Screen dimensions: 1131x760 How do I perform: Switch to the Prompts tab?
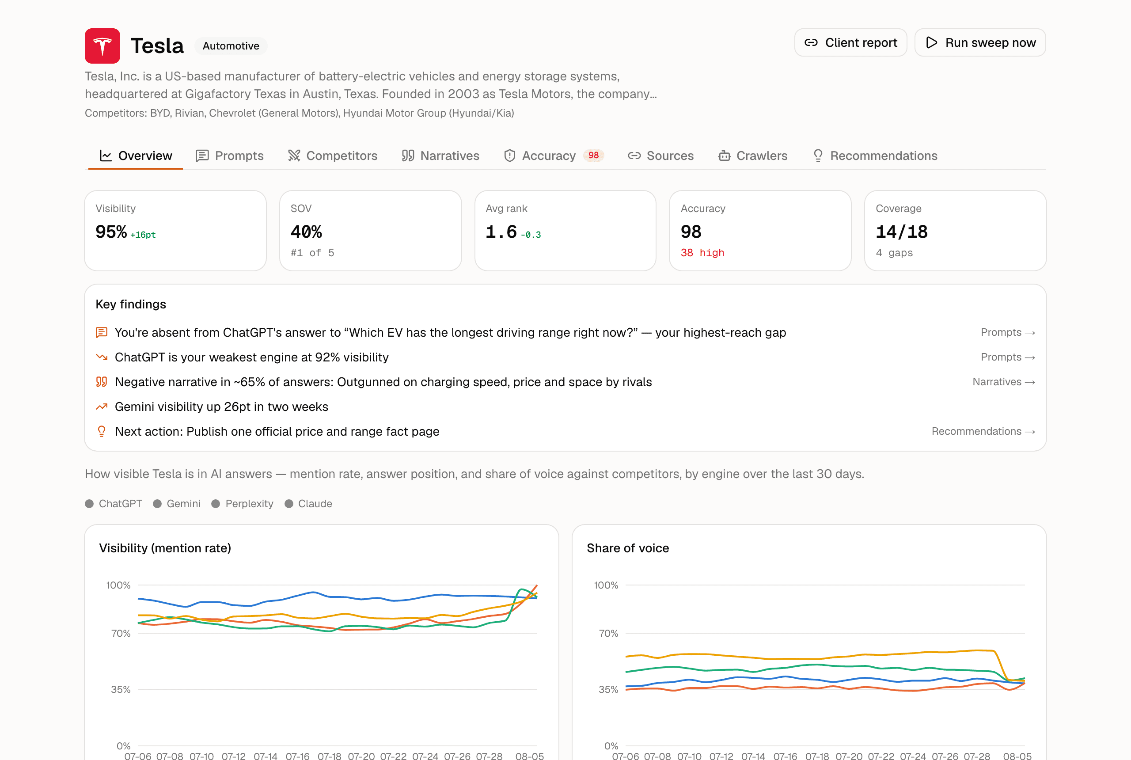pos(230,156)
